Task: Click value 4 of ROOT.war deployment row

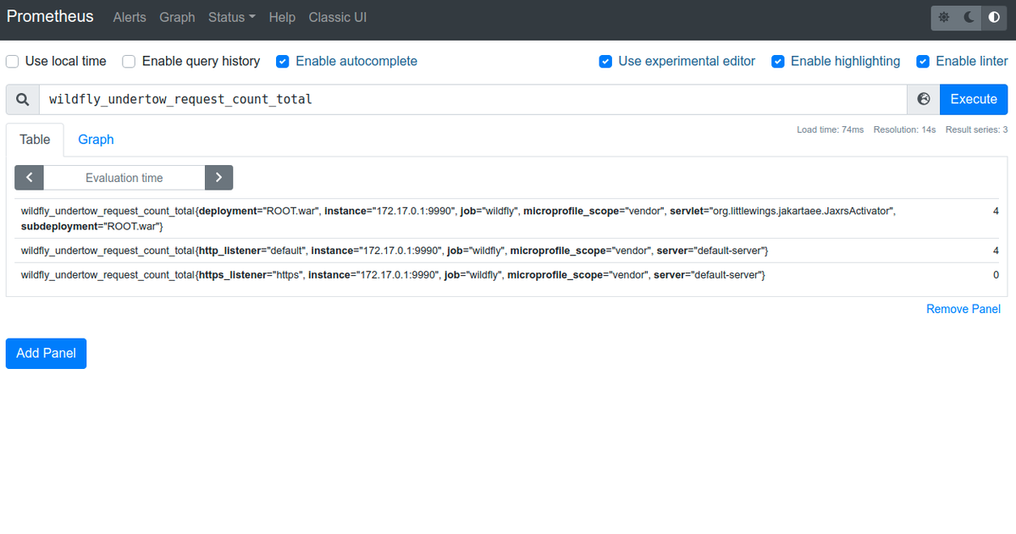Action: [x=996, y=210]
